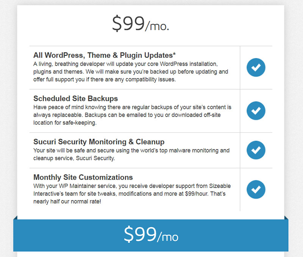Click the folded left corner of blue ribbon

(x=16, y=218)
